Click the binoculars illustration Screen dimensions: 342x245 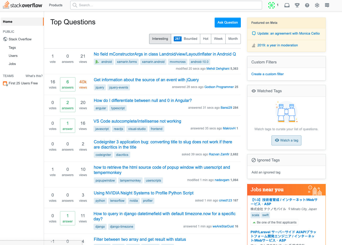pos(286,112)
